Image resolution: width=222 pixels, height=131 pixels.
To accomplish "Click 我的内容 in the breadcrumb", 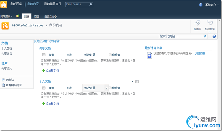I will pos(56,25).
